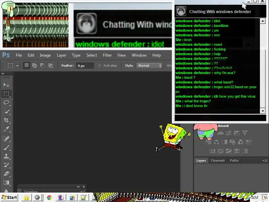Select the Spot Healing Brush tool
The height and width of the screenshot is (202, 269).
[6, 138]
